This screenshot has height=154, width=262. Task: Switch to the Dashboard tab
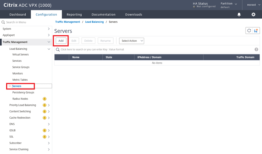tap(18, 15)
